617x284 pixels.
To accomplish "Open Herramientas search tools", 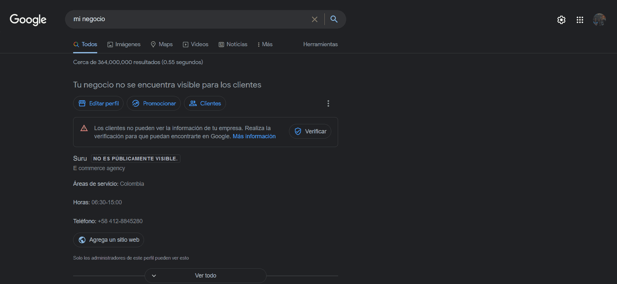I will [321, 44].
